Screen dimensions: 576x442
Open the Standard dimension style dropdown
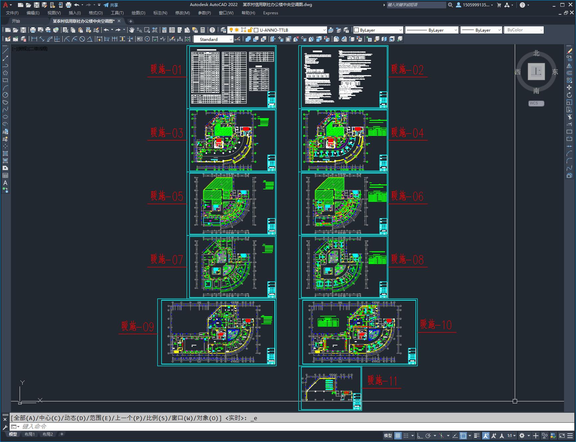point(213,39)
